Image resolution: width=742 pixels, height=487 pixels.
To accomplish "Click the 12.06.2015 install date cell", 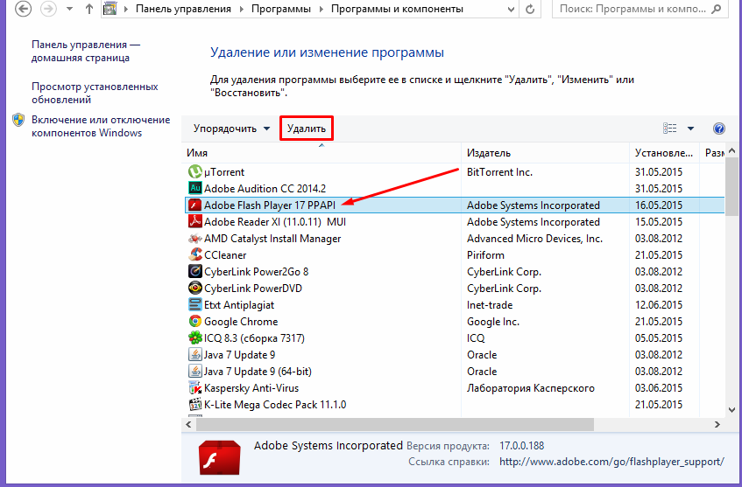I will tap(659, 304).
